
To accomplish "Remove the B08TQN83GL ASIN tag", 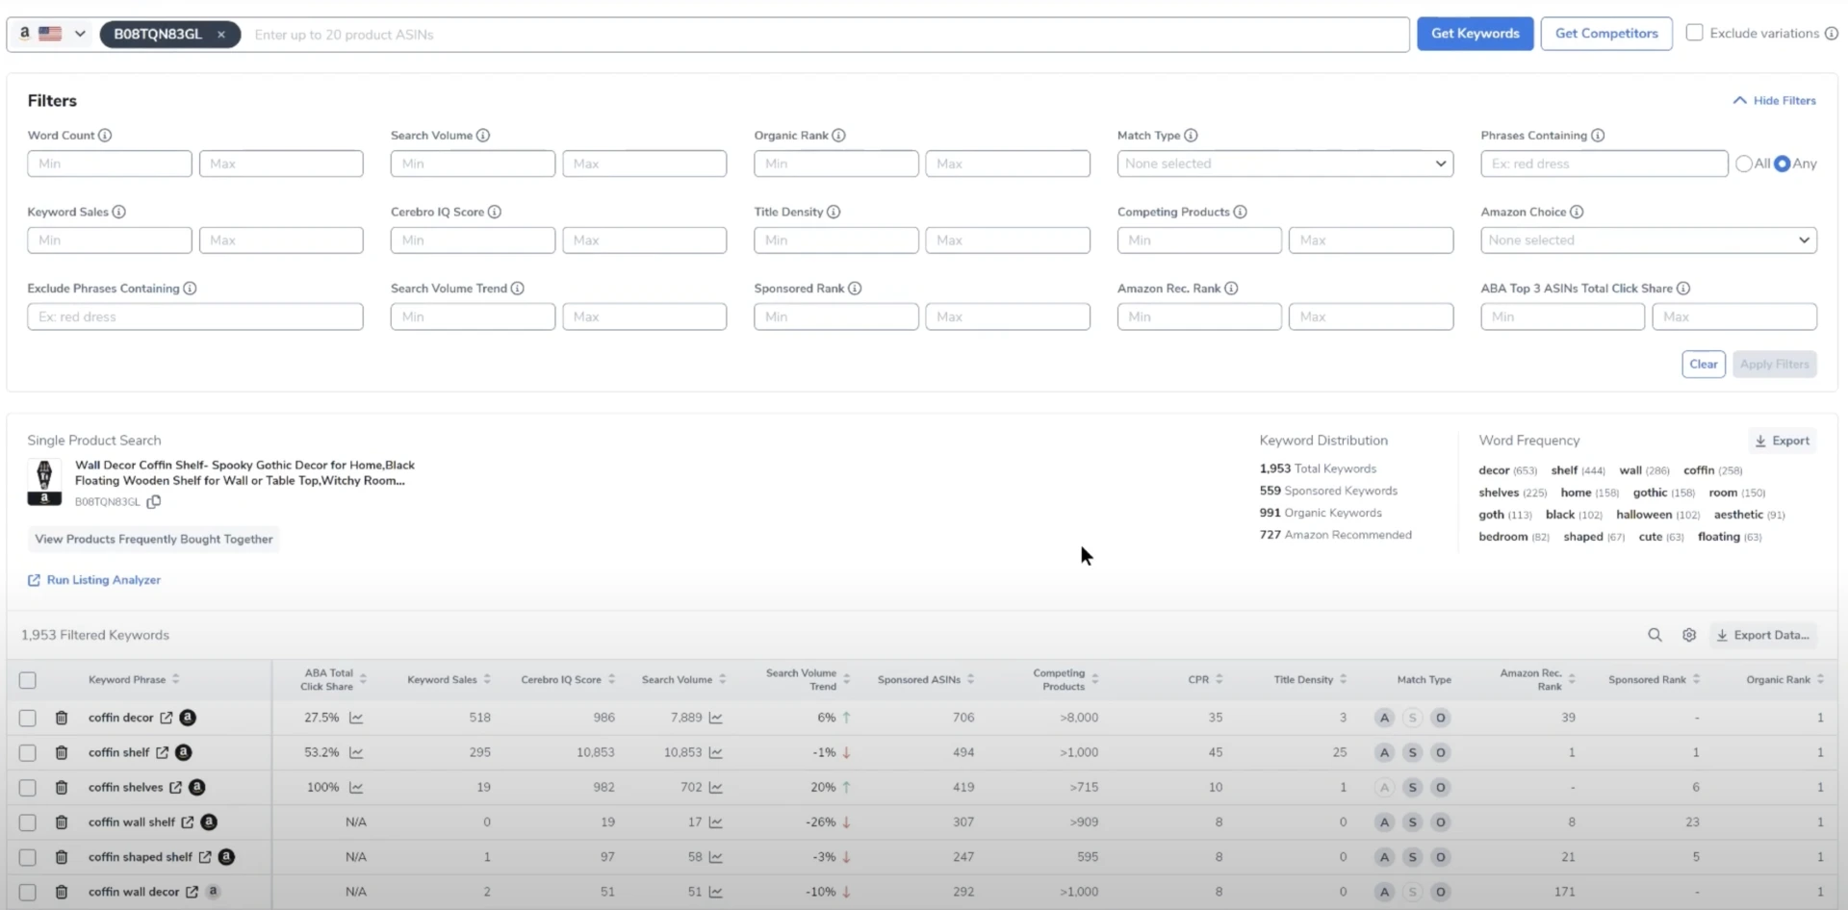I will pos(221,35).
